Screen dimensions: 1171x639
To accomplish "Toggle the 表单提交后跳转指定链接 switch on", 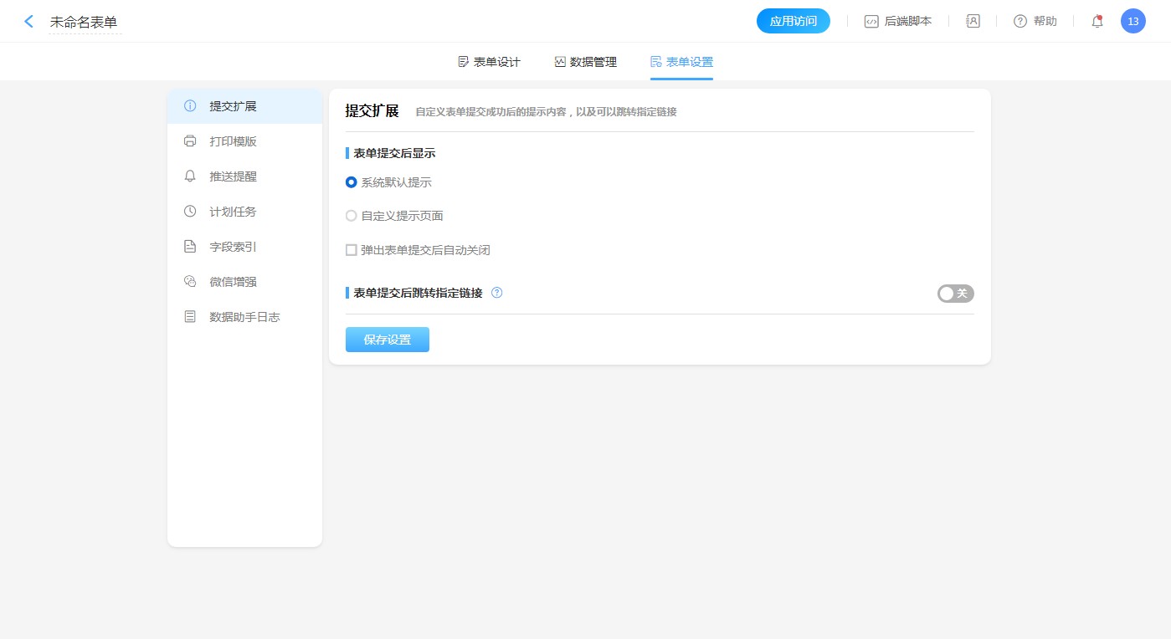I will coord(955,294).
